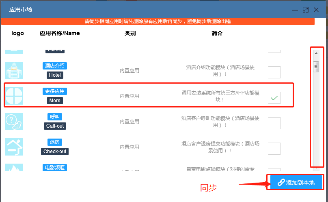Click the 电影频道 flame logo
328x202 pixels.
coord(14,167)
